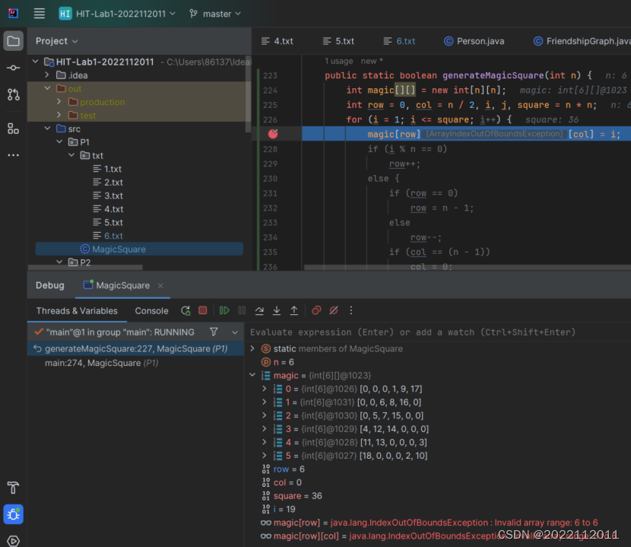Open the Project tool window
Image resolution: width=631 pixels, height=547 pixels.
click(x=13, y=41)
